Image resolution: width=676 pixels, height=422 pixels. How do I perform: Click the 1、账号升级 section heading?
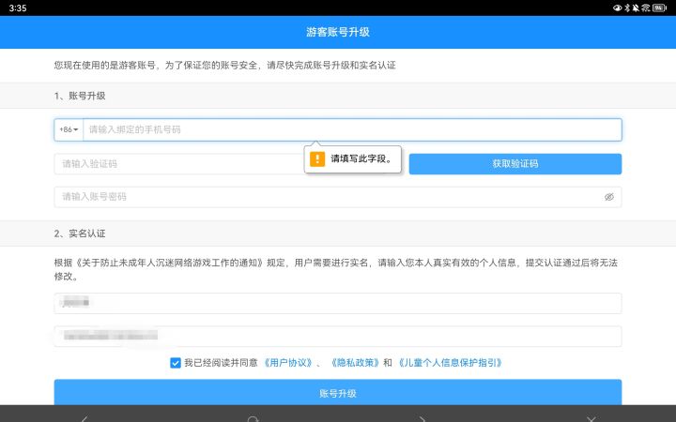point(80,96)
